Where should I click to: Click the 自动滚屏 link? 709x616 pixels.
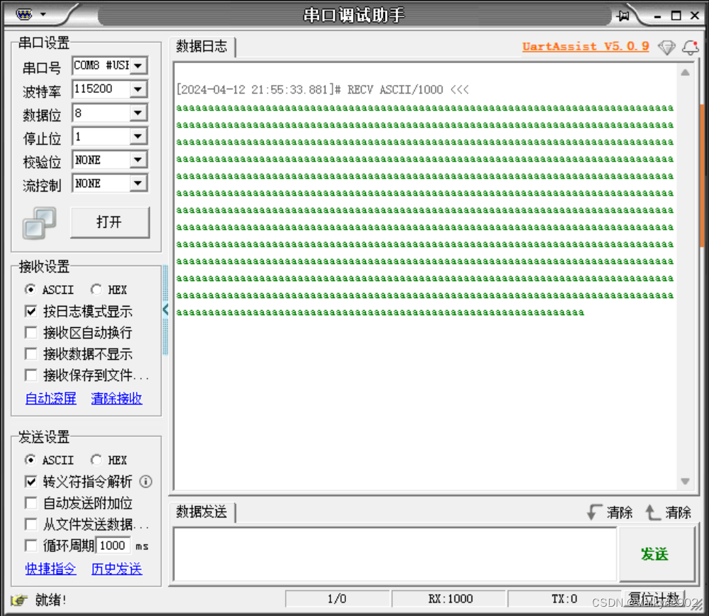point(50,398)
